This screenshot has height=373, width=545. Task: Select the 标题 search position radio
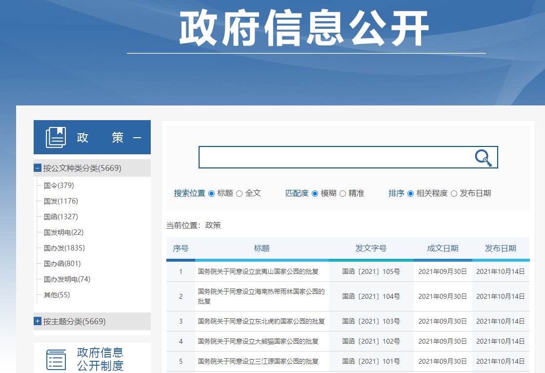click(x=211, y=193)
